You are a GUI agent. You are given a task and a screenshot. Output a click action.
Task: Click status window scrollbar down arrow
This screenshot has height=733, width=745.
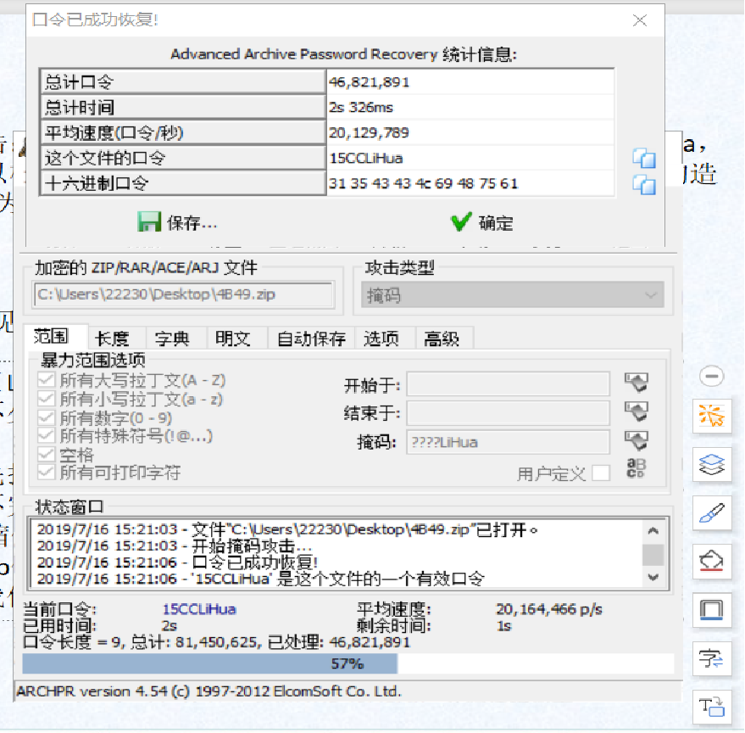point(653,578)
